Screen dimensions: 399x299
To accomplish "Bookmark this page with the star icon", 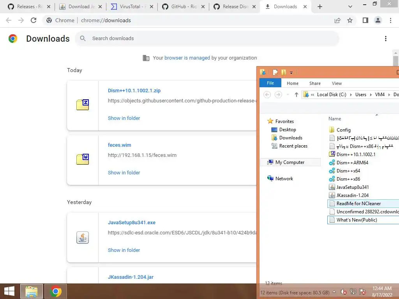I will click(350, 20).
